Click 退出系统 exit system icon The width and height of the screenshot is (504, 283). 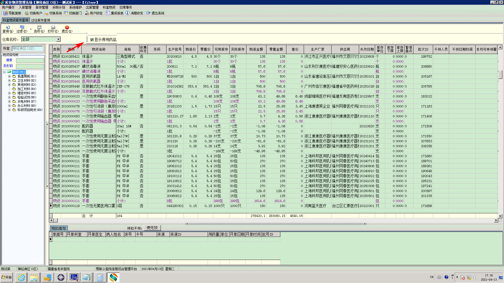tap(155, 13)
